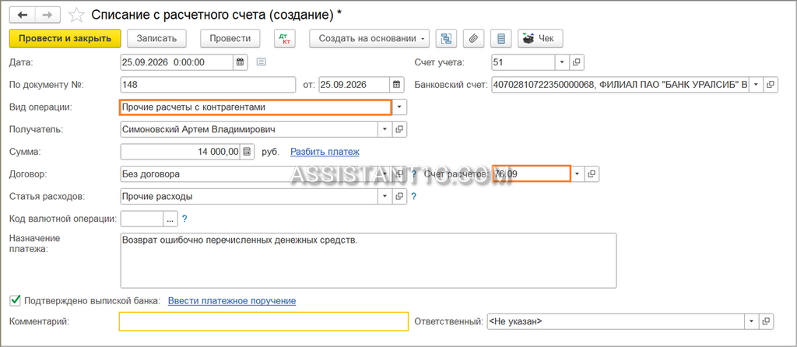Open selection ellipsis for Код валютной операции
The height and width of the screenshot is (347, 797).
[170, 219]
